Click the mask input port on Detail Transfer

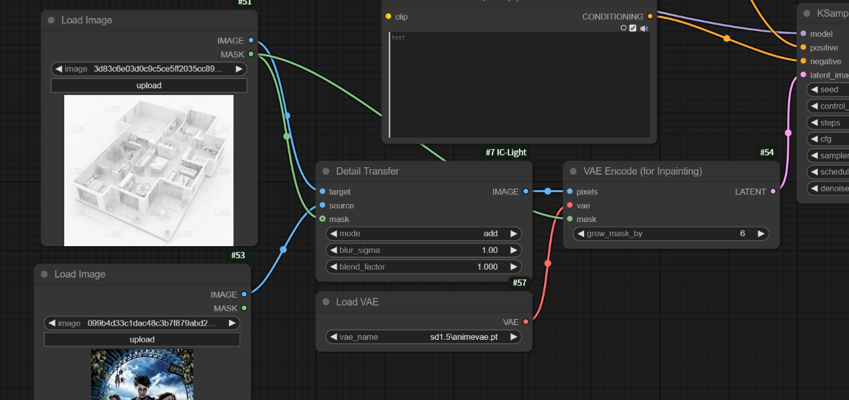[322, 219]
